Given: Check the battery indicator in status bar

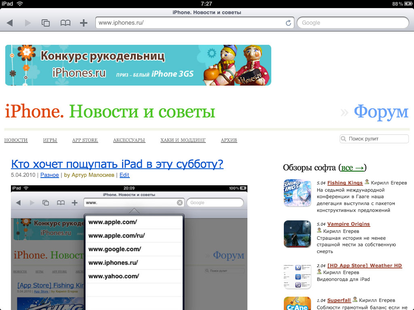Looking at the screenshot, I should (x=408, y=4).
